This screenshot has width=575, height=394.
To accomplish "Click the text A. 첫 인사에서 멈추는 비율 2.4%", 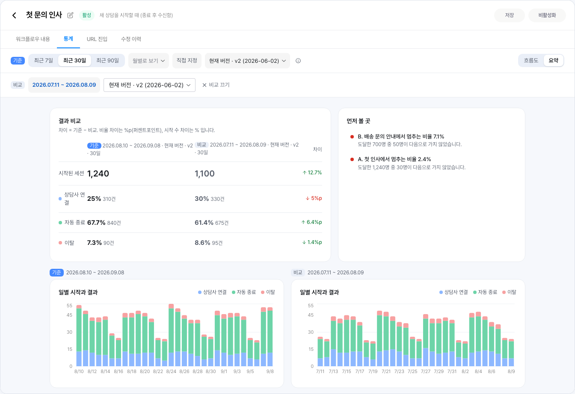I will (x=394, y=159).
